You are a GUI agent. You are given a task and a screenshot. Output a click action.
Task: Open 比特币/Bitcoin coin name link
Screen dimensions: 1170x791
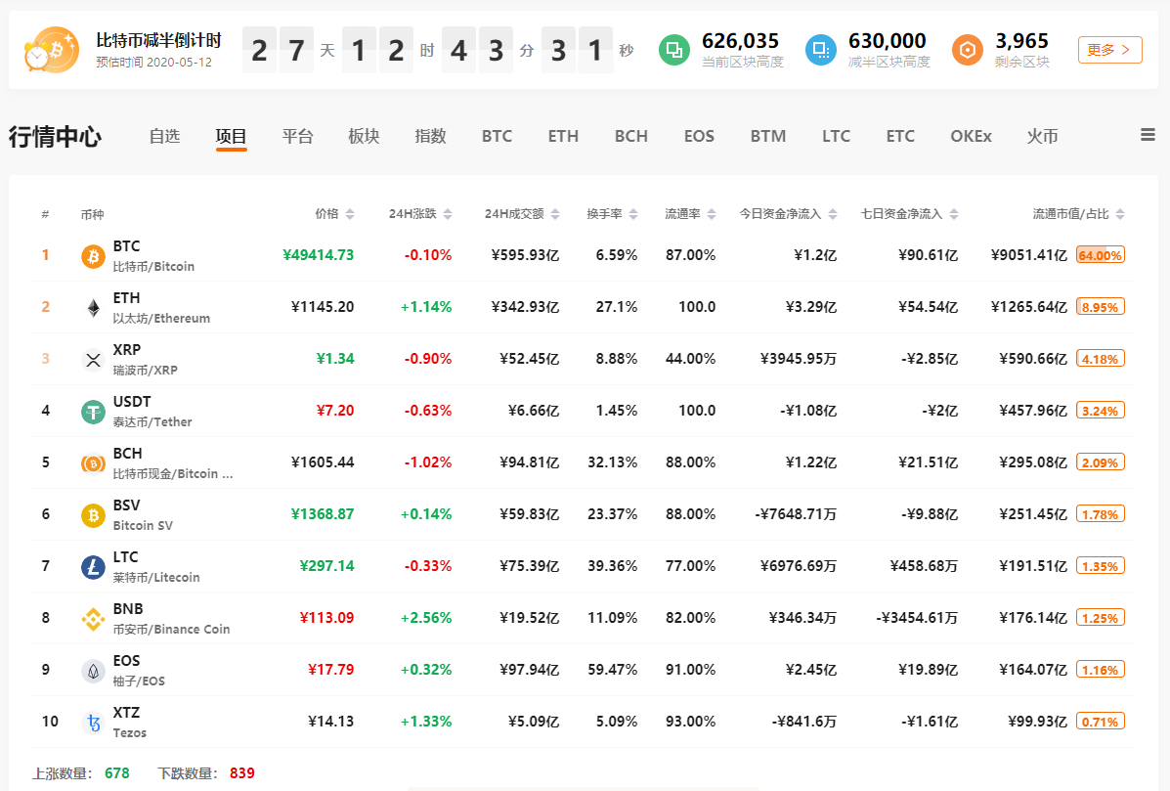[x=153, y=266]
